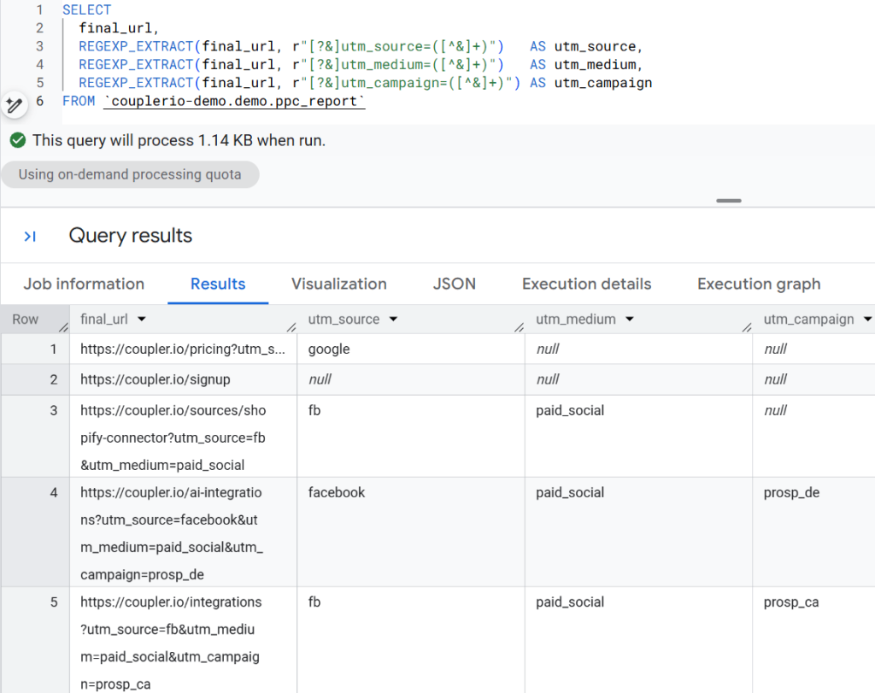Click the pricing URL cell in row 1
This screenshot has width=875, height=693.
(183, 349)
